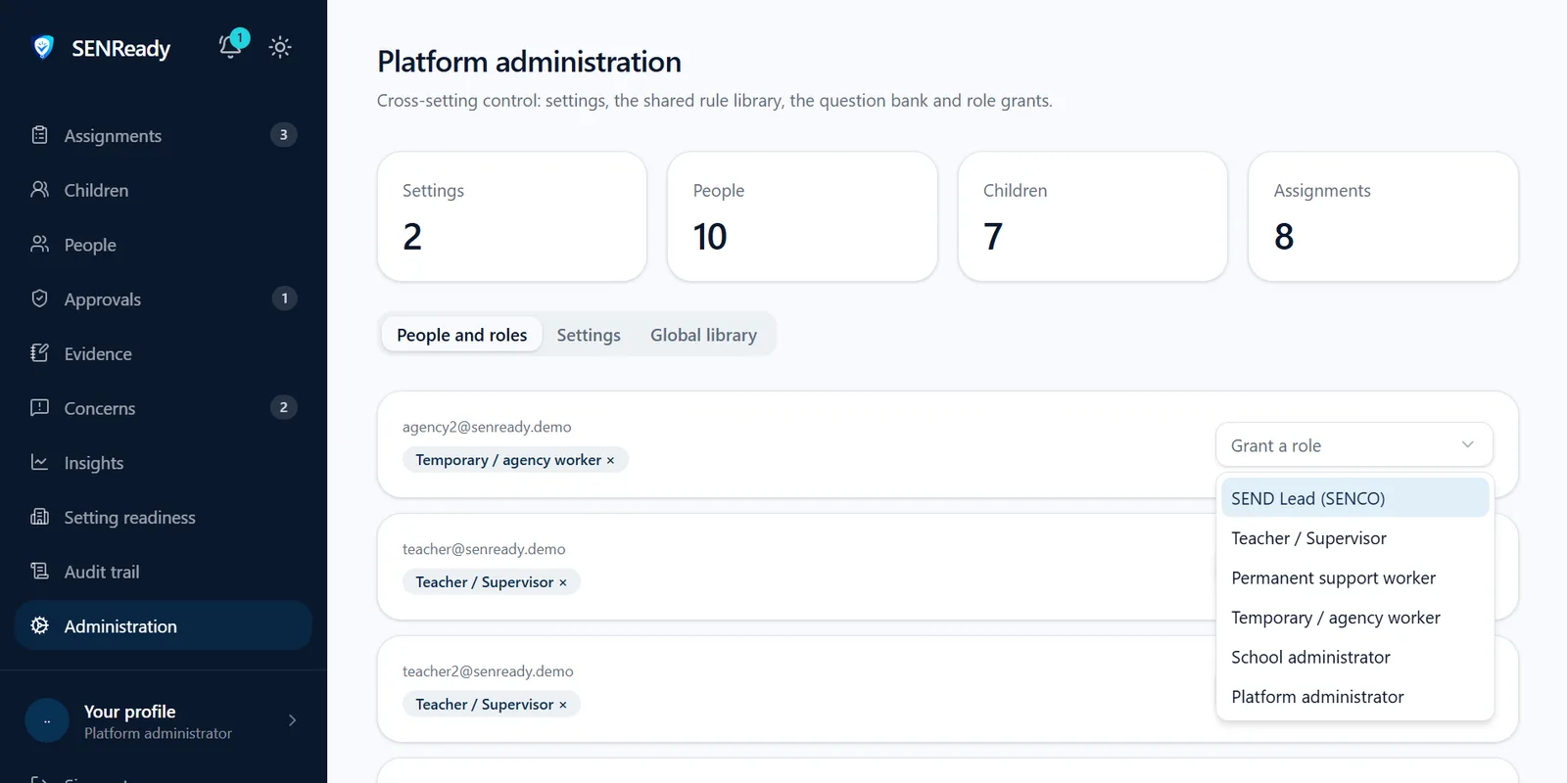This screenshot has width=1567, height=783.
Task: Select Platform administrator role option
Action: [x=1354, y=697]
